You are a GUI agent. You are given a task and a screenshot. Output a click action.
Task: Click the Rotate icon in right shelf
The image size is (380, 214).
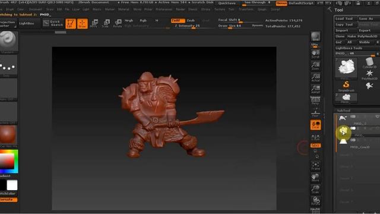tap(315, 201)
